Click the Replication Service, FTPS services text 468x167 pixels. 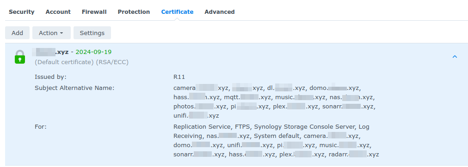pos(212,127)
